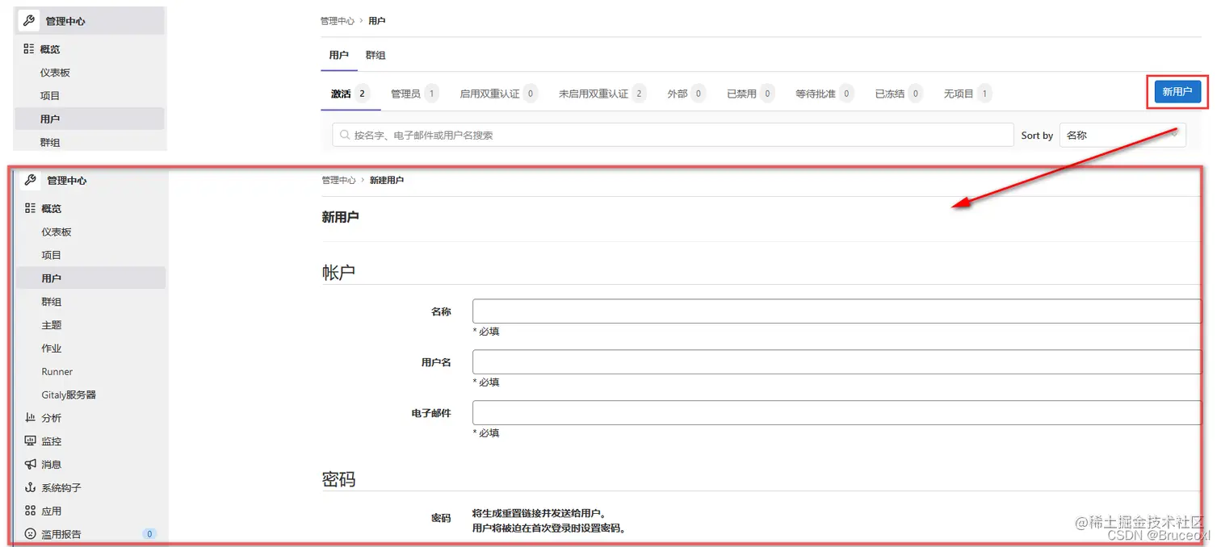Select the 已禁用 filter tab
The image size is (1221, 547).
pos(744,93)
